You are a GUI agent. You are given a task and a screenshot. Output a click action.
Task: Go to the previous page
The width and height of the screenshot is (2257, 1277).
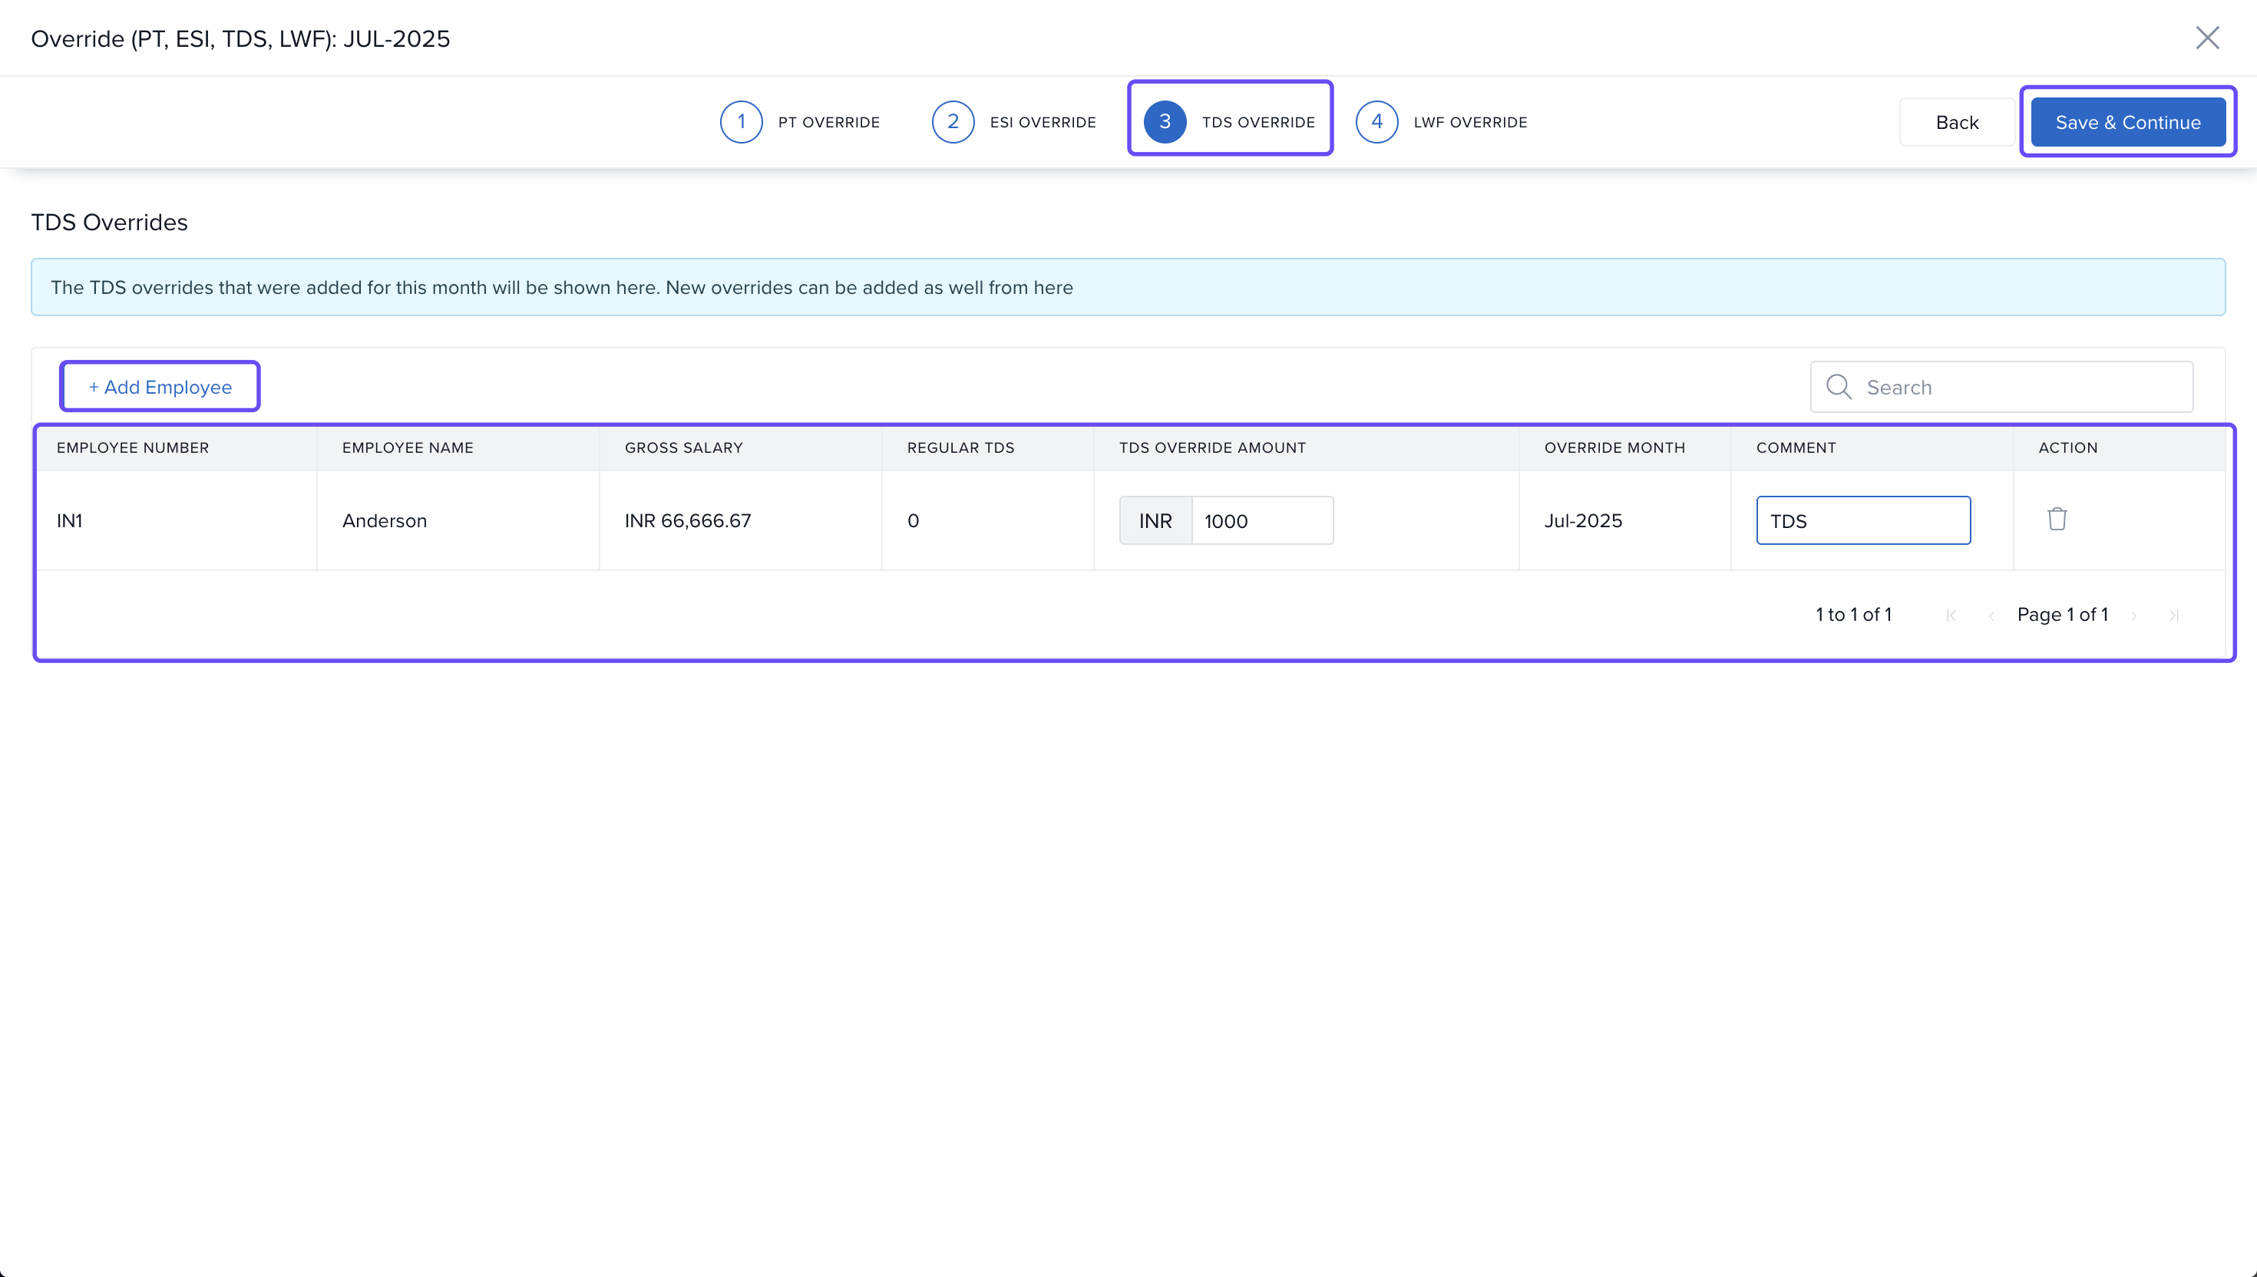[1991, 615]
